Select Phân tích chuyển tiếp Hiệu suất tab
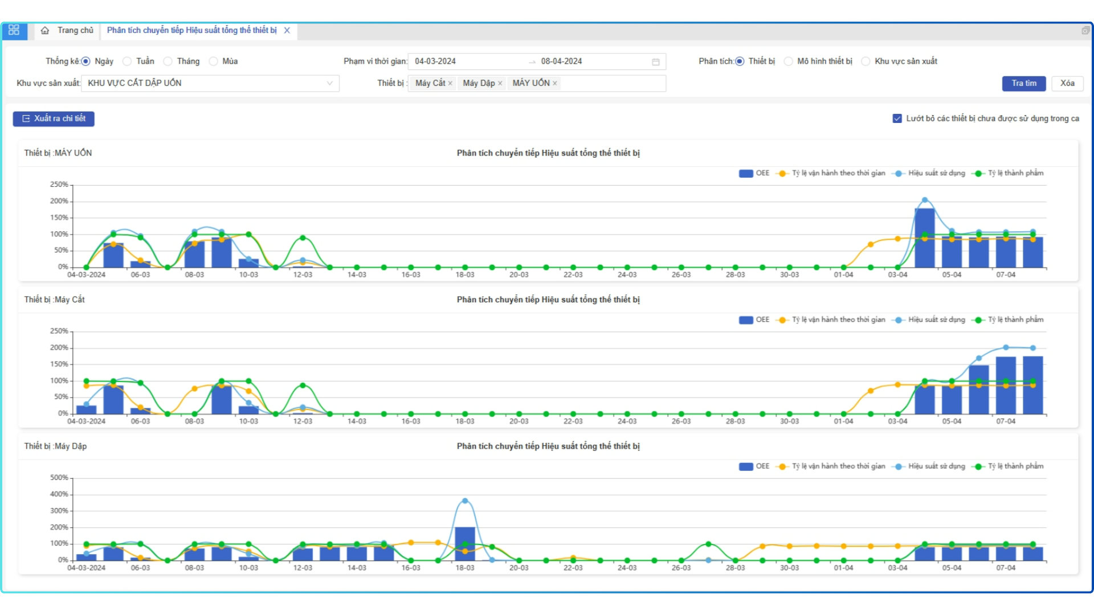The width and height of the screenshot is (1094, 615). click(191, 30)
